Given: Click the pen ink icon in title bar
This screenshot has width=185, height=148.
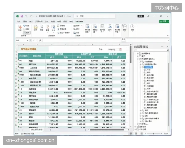Looking at the screenshot, I should click(x=148, y=16).
